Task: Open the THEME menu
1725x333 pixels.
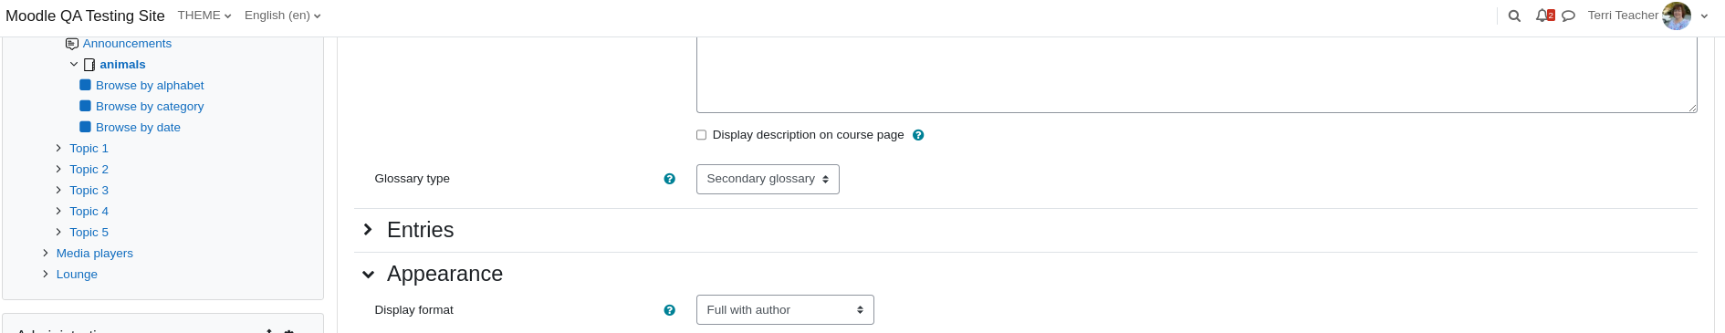Action: pos(204,16)
